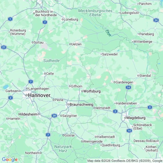Image resolution: width=163 pixels, height=163 pixels.
Task: Open the Google logo link
Action: [x=10, y=160]
